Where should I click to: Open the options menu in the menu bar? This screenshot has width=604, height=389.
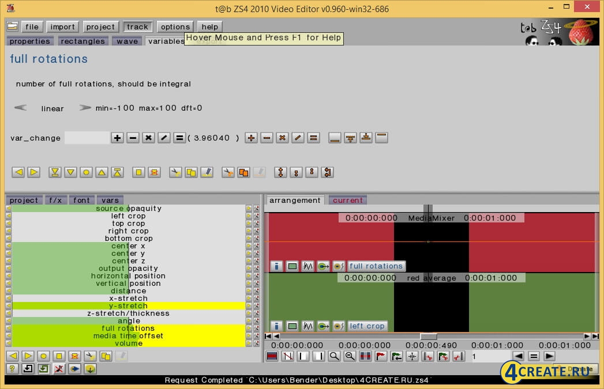[x=175, y=26]
